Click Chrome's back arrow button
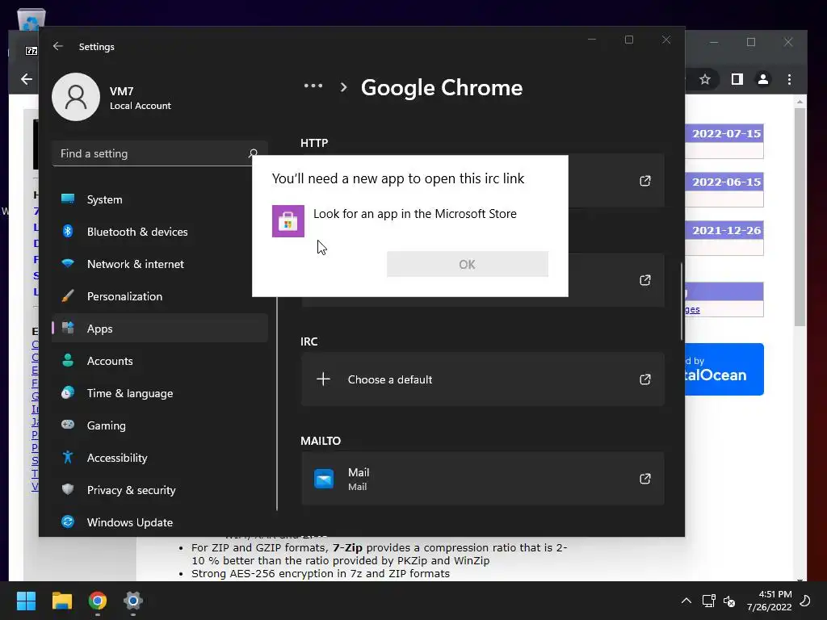The width and height of the screenshot is (827, 620). [27, 79]
